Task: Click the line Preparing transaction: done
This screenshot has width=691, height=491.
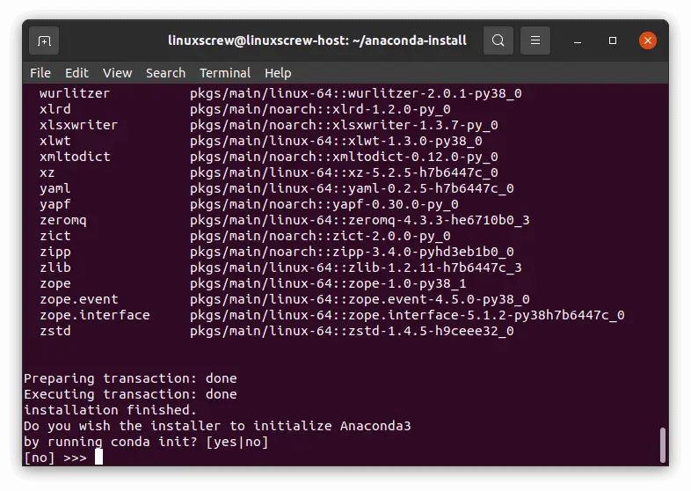Action: 130,378
